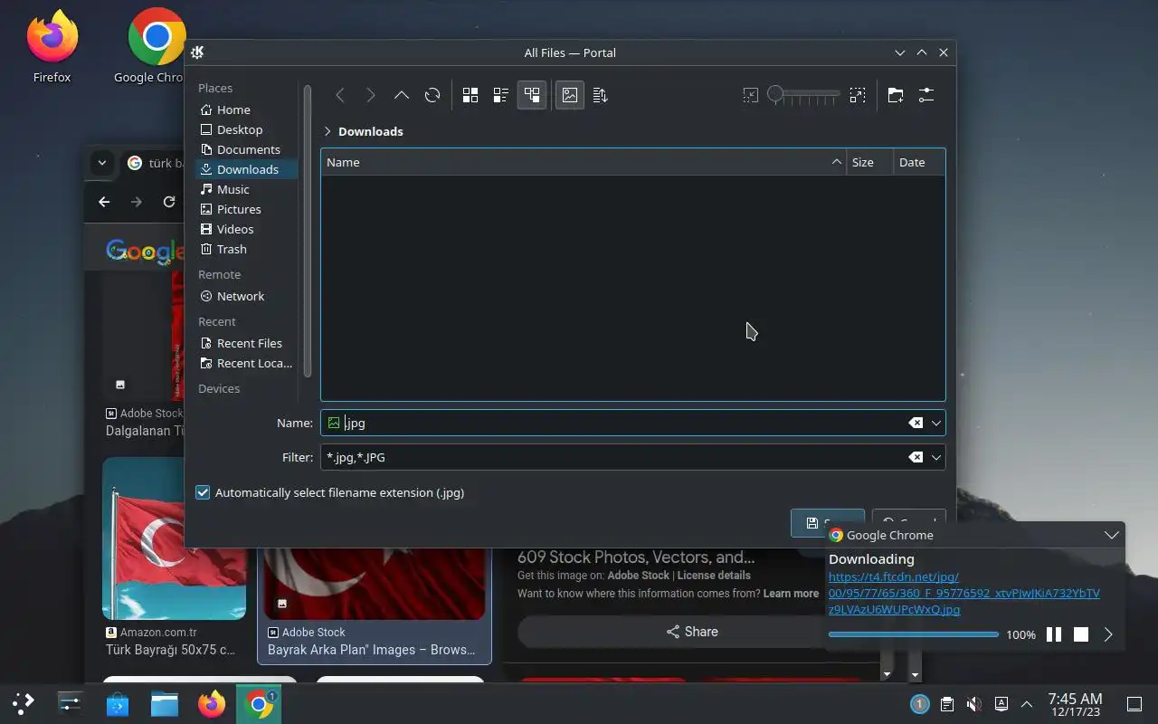Go back in the file dialog
Screen dimensions: 1158x724
(340, 95)
